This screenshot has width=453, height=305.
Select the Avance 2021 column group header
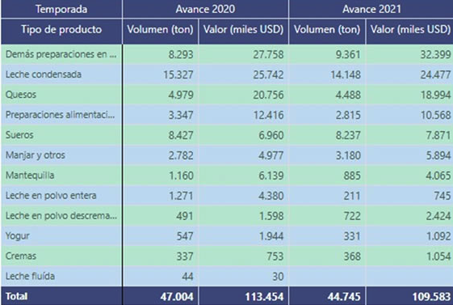pyautogui.click(x=371, y=9)
